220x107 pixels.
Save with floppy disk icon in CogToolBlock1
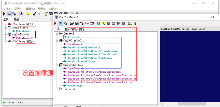77,23
